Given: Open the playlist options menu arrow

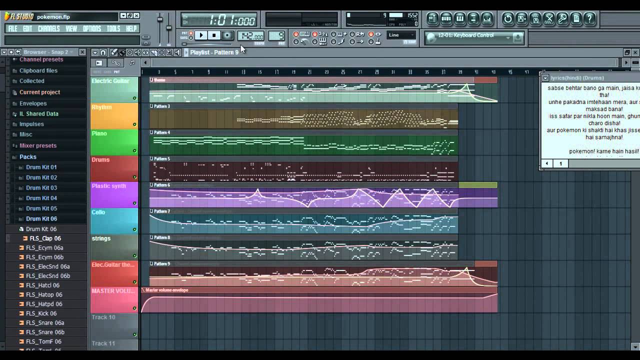Looking at the screenshot, I should point(95,52).
